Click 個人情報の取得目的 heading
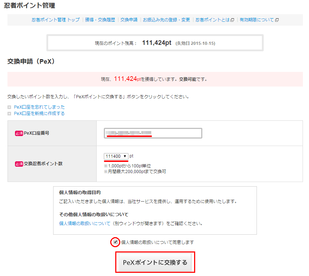Image resolution: width=309 pixels, height=276 pixels. [x=80, y=192]
